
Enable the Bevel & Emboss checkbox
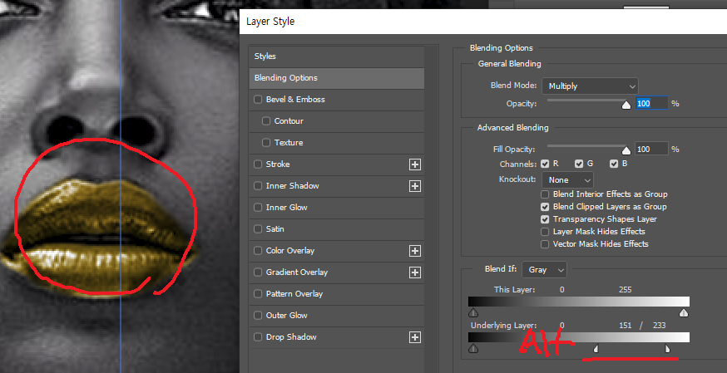(x=258, y=100)
